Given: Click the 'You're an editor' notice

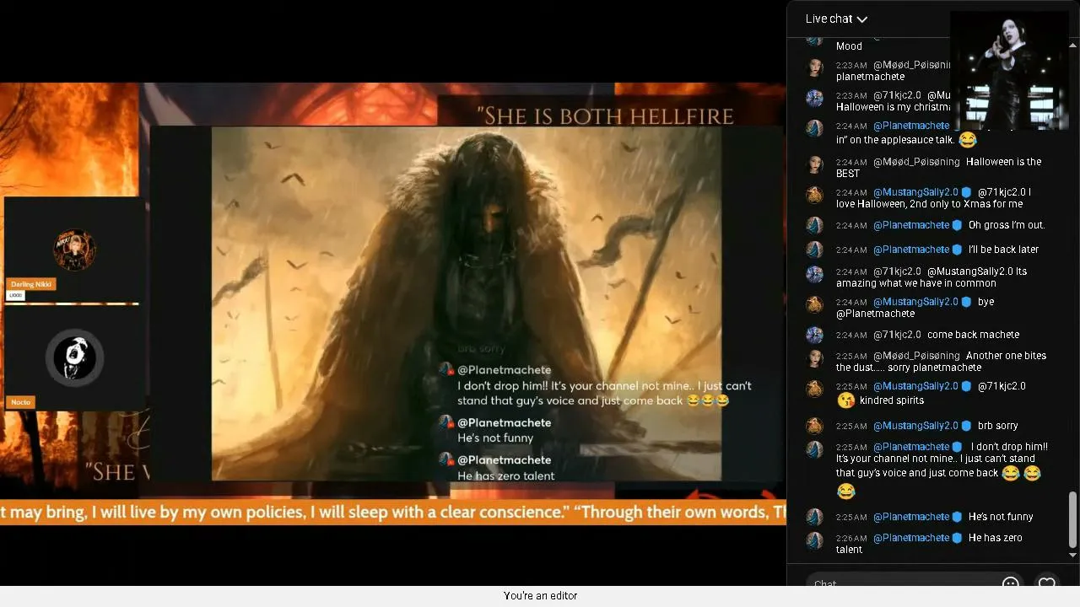Looking at the screenshot, I should pyautogui.click(x=540, y=596).
